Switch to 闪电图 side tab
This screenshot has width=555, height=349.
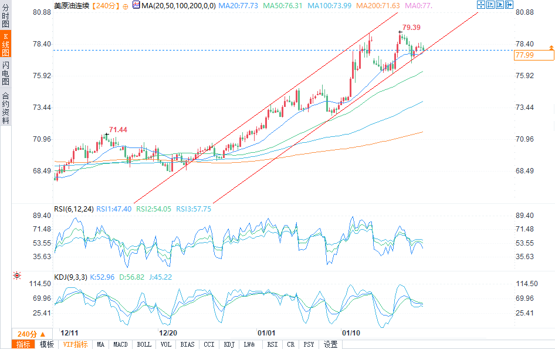point(5,73)
